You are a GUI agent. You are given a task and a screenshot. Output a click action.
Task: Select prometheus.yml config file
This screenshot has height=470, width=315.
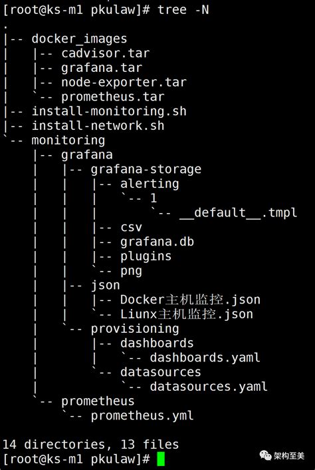point(142,416)
